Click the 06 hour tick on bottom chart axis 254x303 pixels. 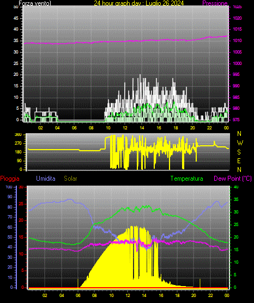(x=78, y=295)
